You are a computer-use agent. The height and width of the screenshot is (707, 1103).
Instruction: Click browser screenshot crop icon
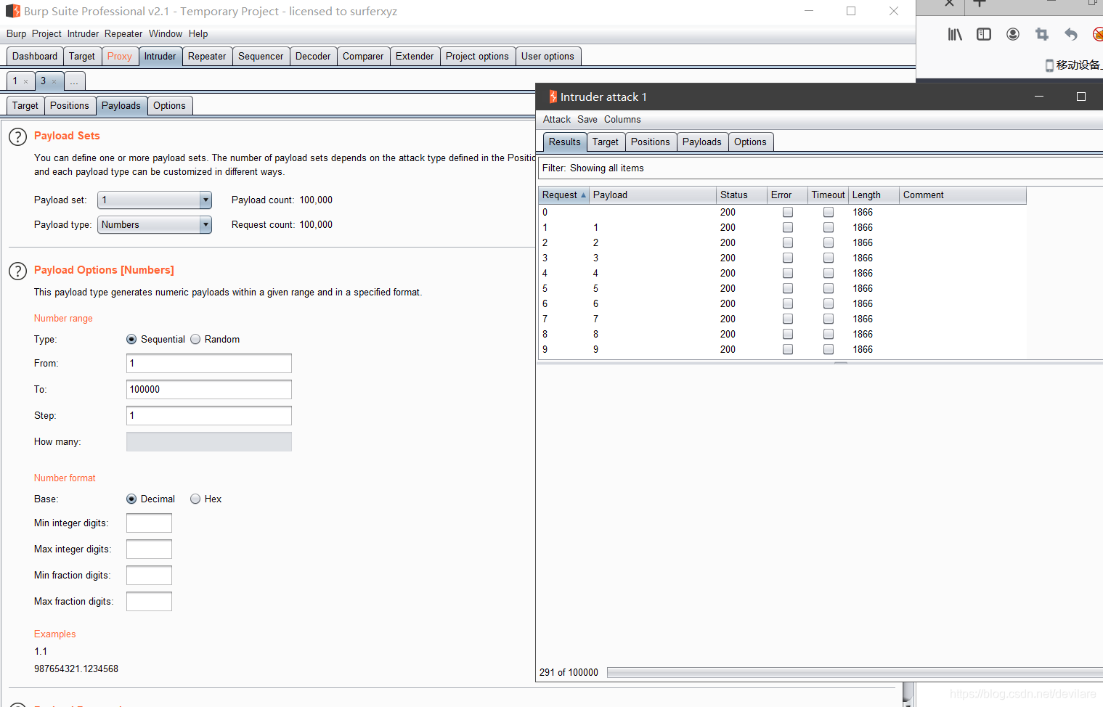(1042, 34)
